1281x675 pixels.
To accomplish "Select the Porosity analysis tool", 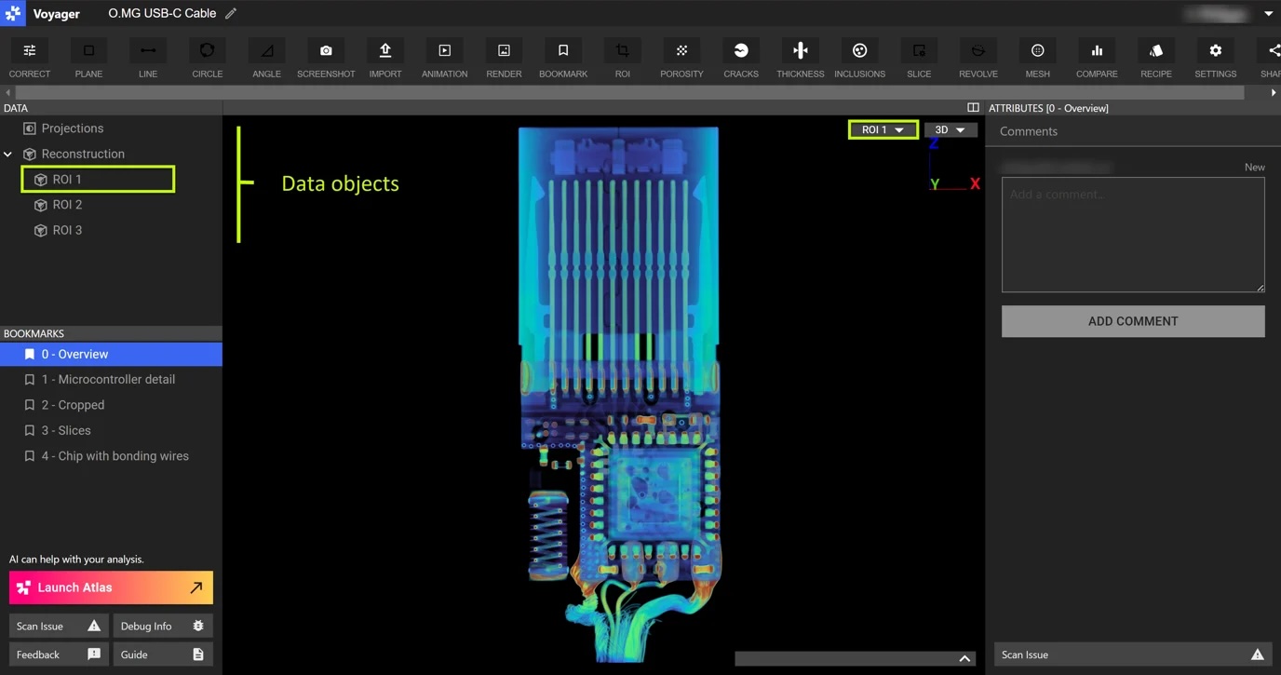I will coord(681,60).
